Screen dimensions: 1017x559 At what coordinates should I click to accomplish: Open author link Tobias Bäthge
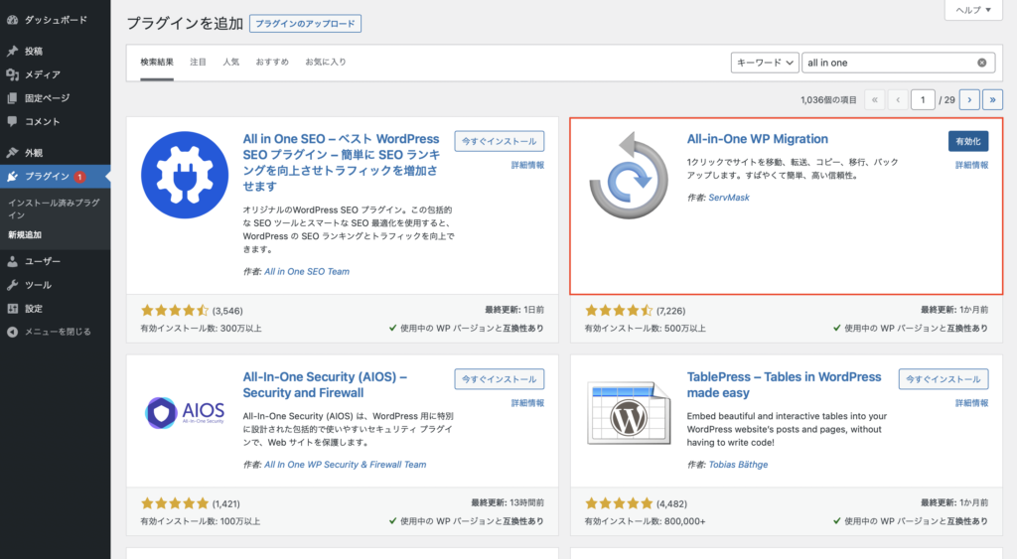(738, 465)
